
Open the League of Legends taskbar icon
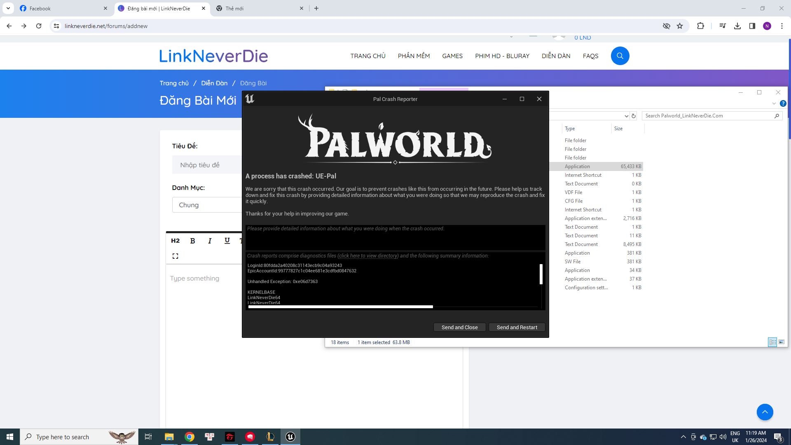(x=270, y=437)
